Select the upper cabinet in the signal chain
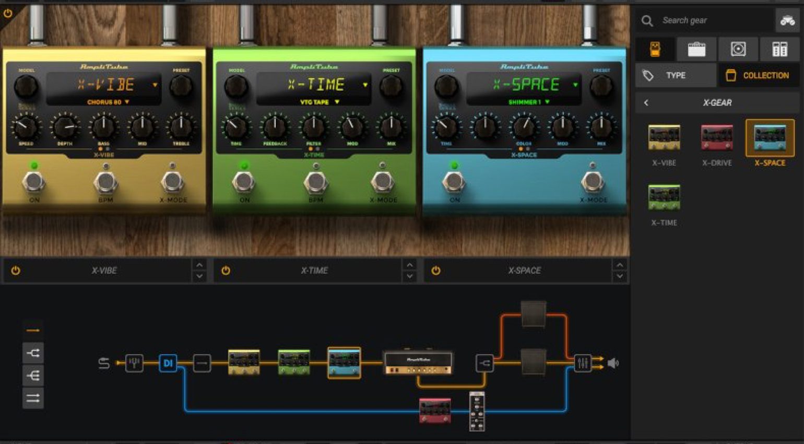 point(533,314)
